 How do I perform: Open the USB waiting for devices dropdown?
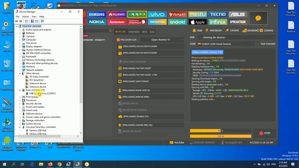pyautogui.click(x=236, y=37)
